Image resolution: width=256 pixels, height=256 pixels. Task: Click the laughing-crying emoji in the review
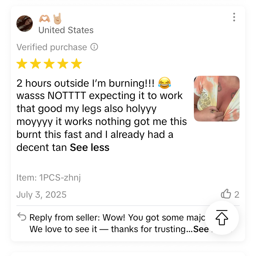pyautogui.click(x=165, y=83)
